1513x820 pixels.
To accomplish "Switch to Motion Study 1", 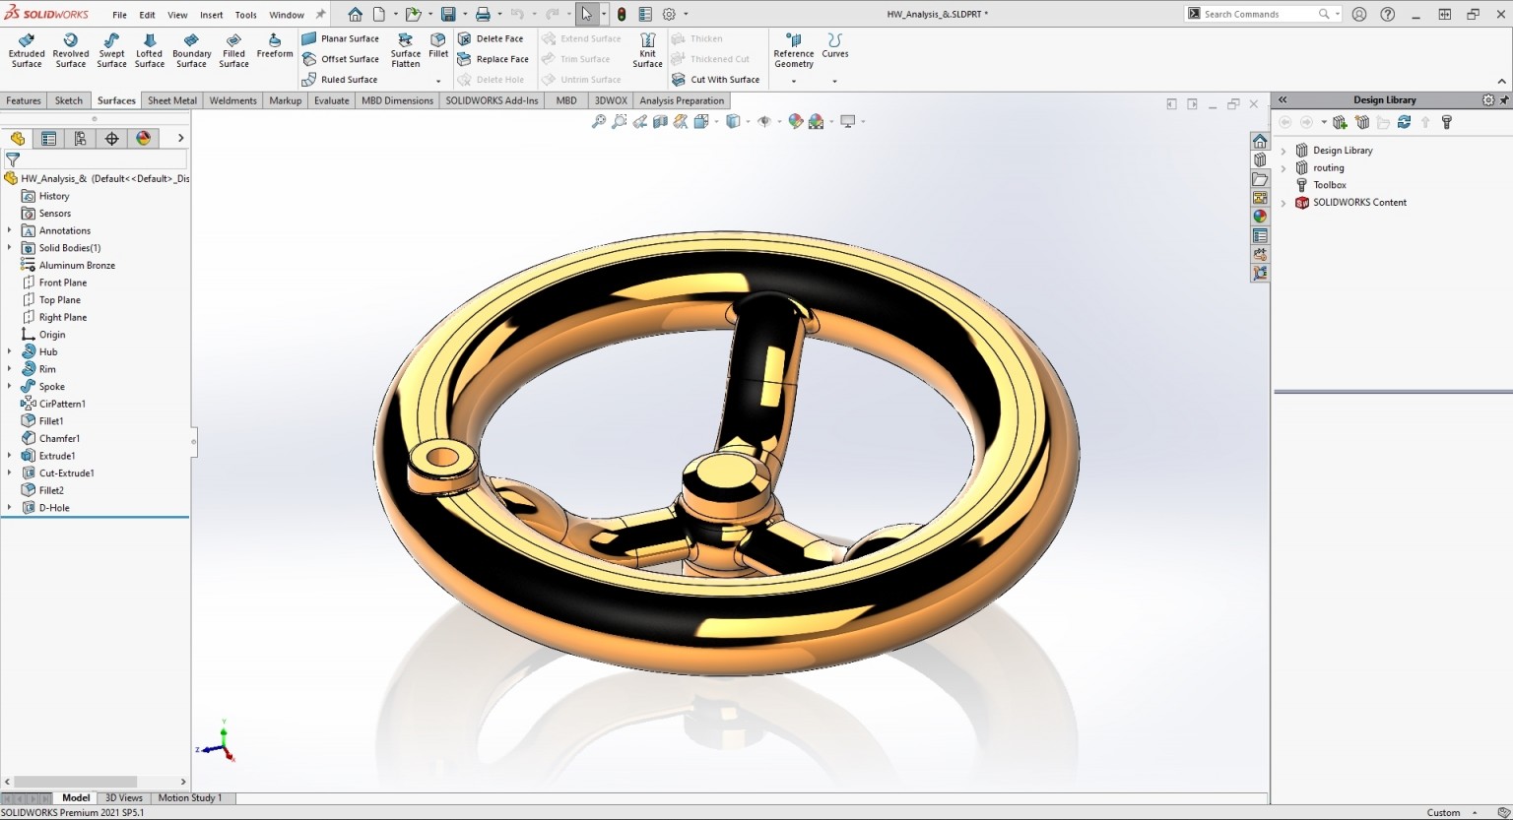I will pyautogui.click(x=191, y=797).
